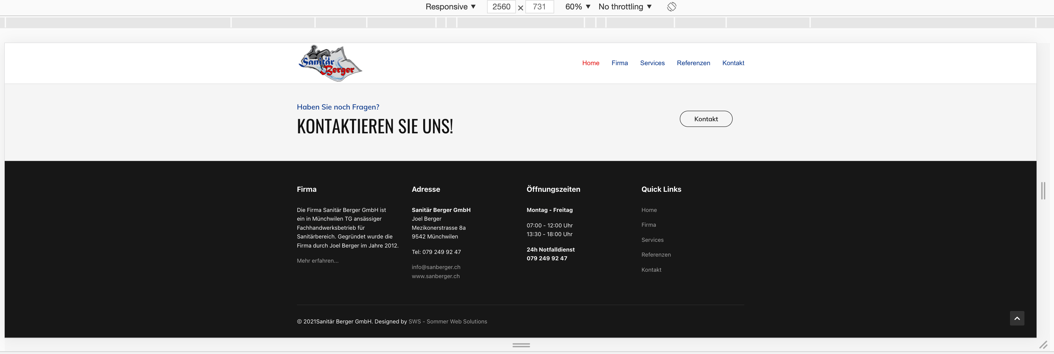Select the viewport height field showing 731
This screenshot has width=1054, height=354.
[x=539, y=7]
